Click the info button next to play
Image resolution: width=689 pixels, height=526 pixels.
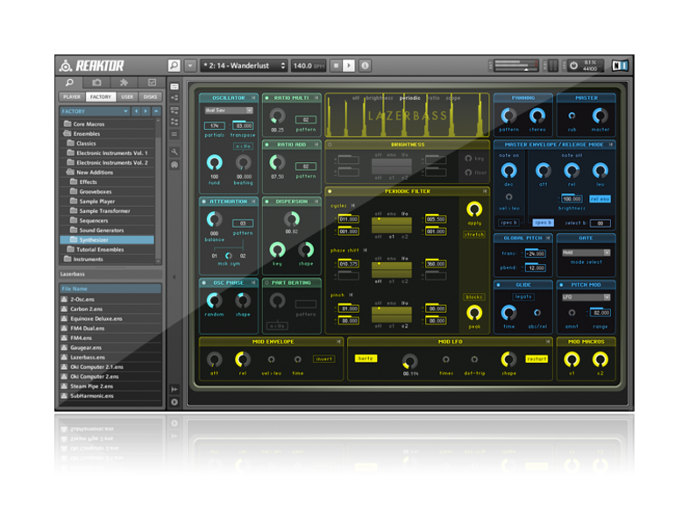[365, 66]
